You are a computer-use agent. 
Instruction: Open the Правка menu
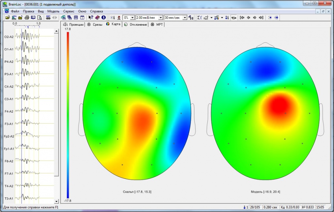click(x=29, y=11)
